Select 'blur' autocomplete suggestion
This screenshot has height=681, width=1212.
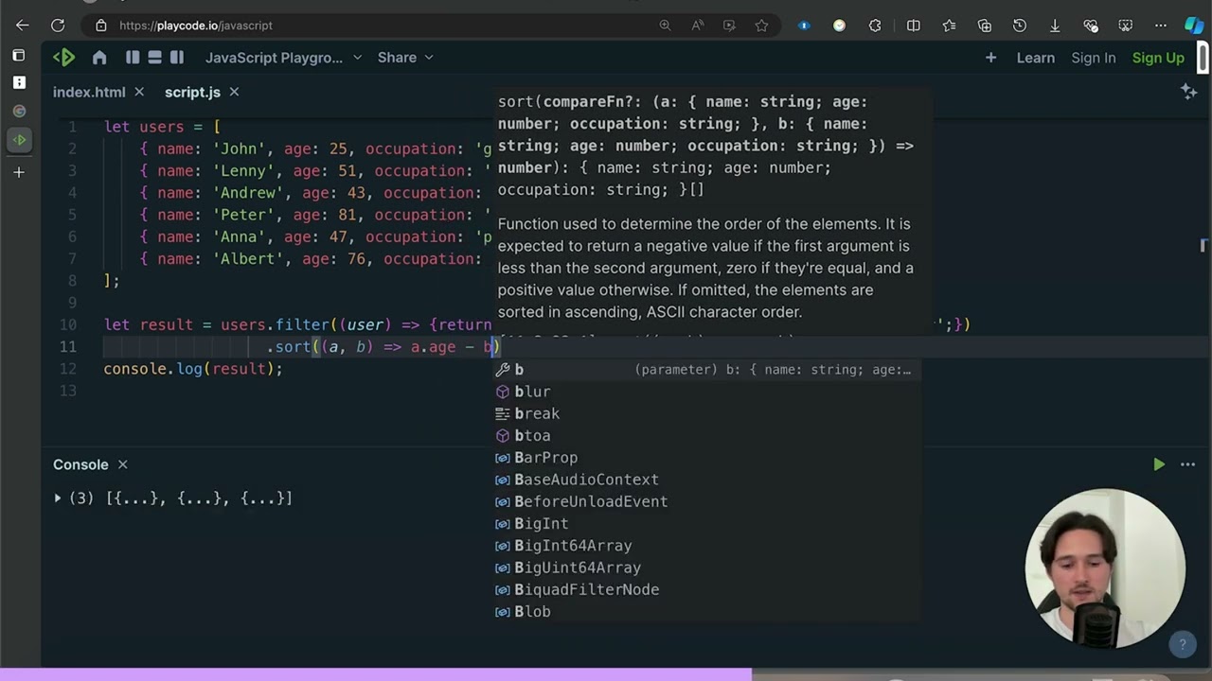pos(707,392)
